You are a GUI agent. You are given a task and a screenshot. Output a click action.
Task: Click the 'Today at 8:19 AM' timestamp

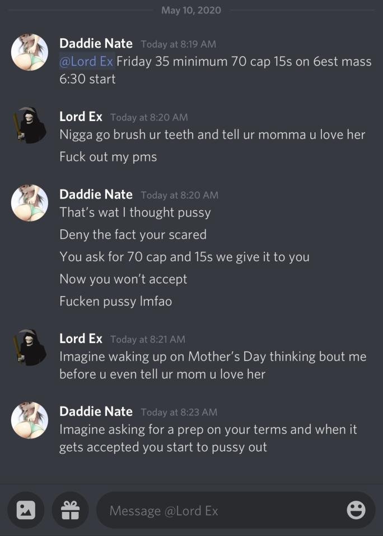(x=179, y=44)
